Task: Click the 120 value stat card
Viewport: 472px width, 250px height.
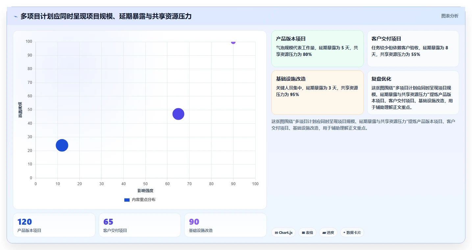Action: tap(54, 225)
